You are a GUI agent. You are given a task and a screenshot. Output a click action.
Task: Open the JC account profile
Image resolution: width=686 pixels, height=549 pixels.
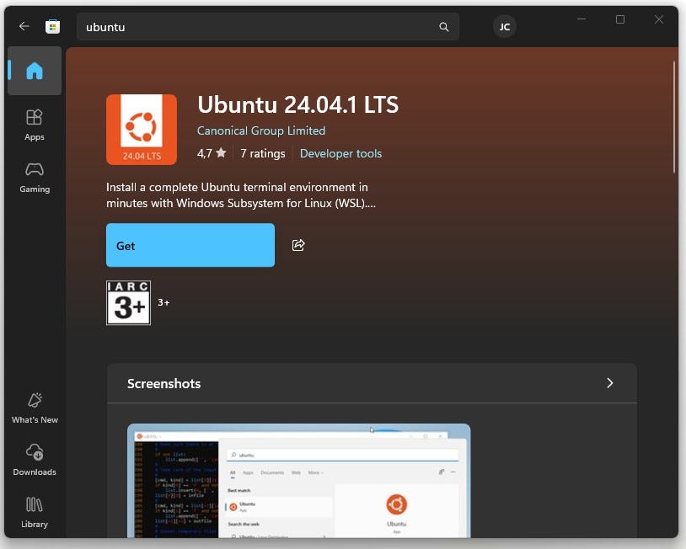pyautogui.click(x=505, y=27)
